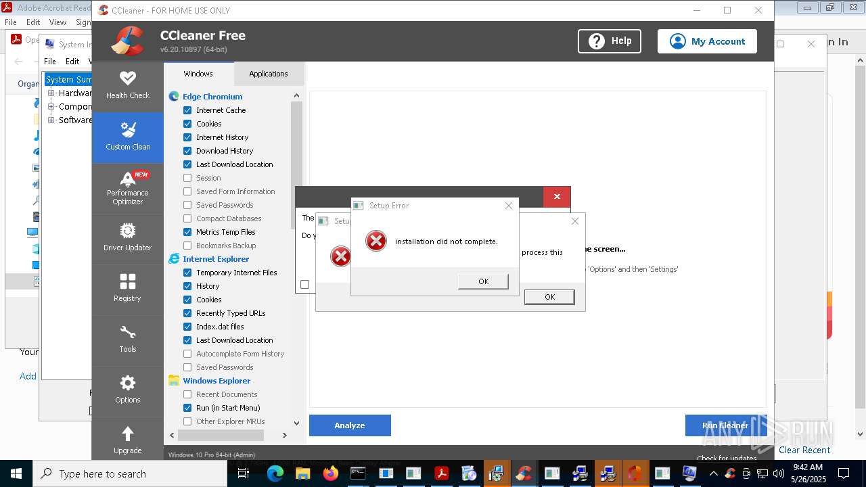Click the Windows Explorer folder icon in list
The height and width of the screenshot is (487, 866).
174,381
